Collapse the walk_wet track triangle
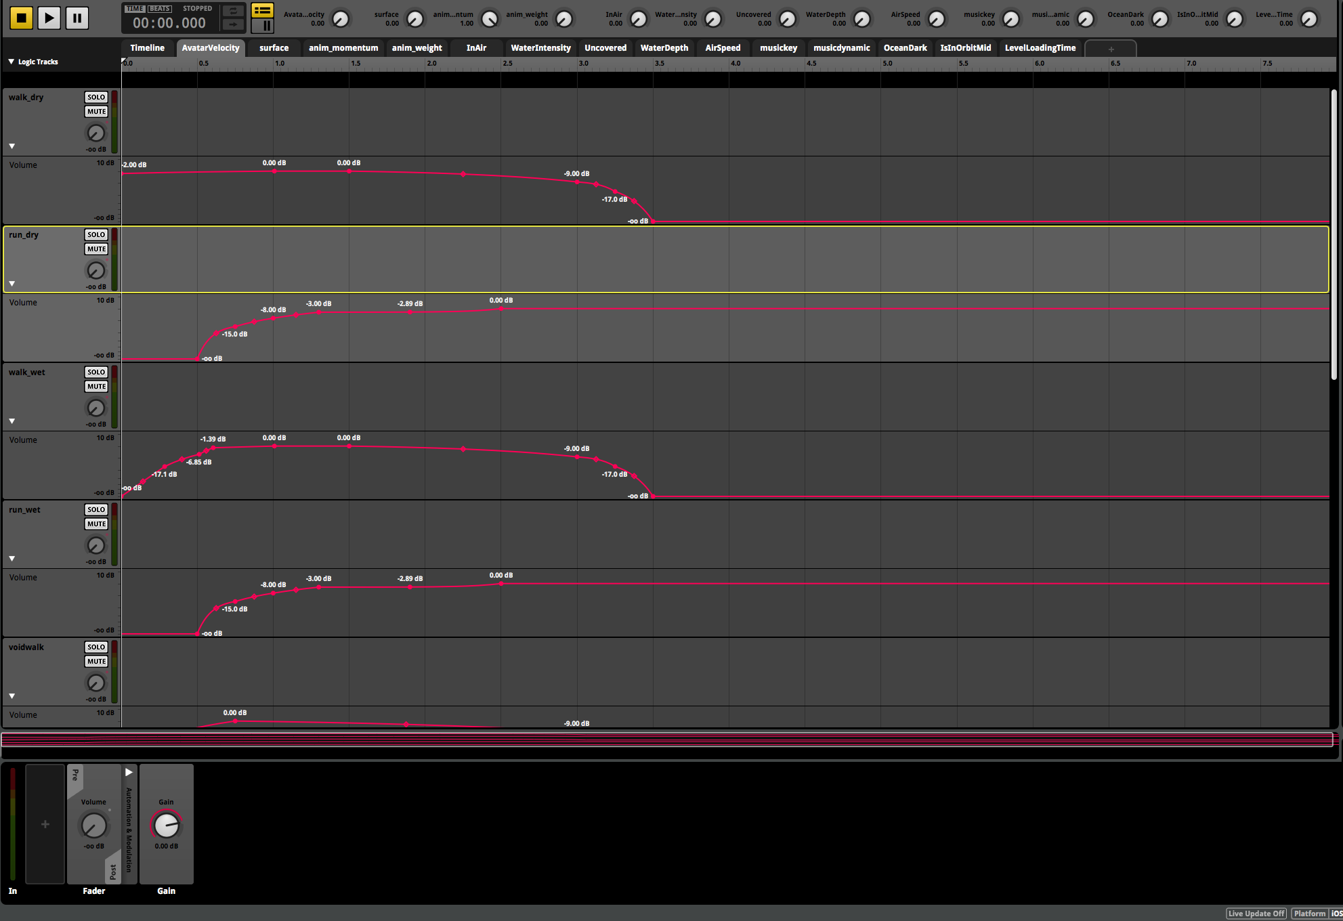The image size is (1343, 921). click(12, 421)
